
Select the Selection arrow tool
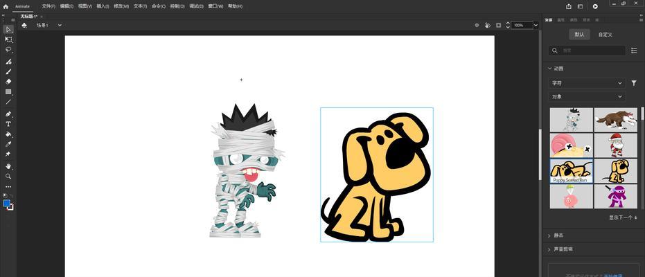tap(8, 29)
